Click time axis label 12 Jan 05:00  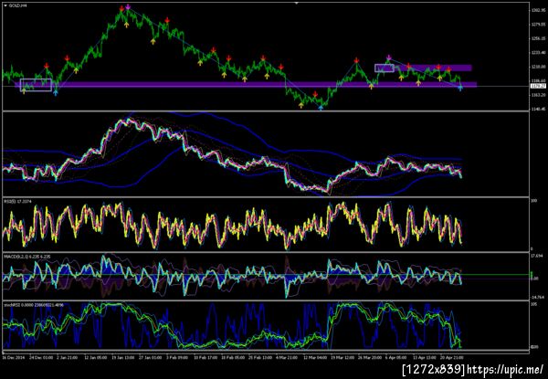(x=96, y=358)
